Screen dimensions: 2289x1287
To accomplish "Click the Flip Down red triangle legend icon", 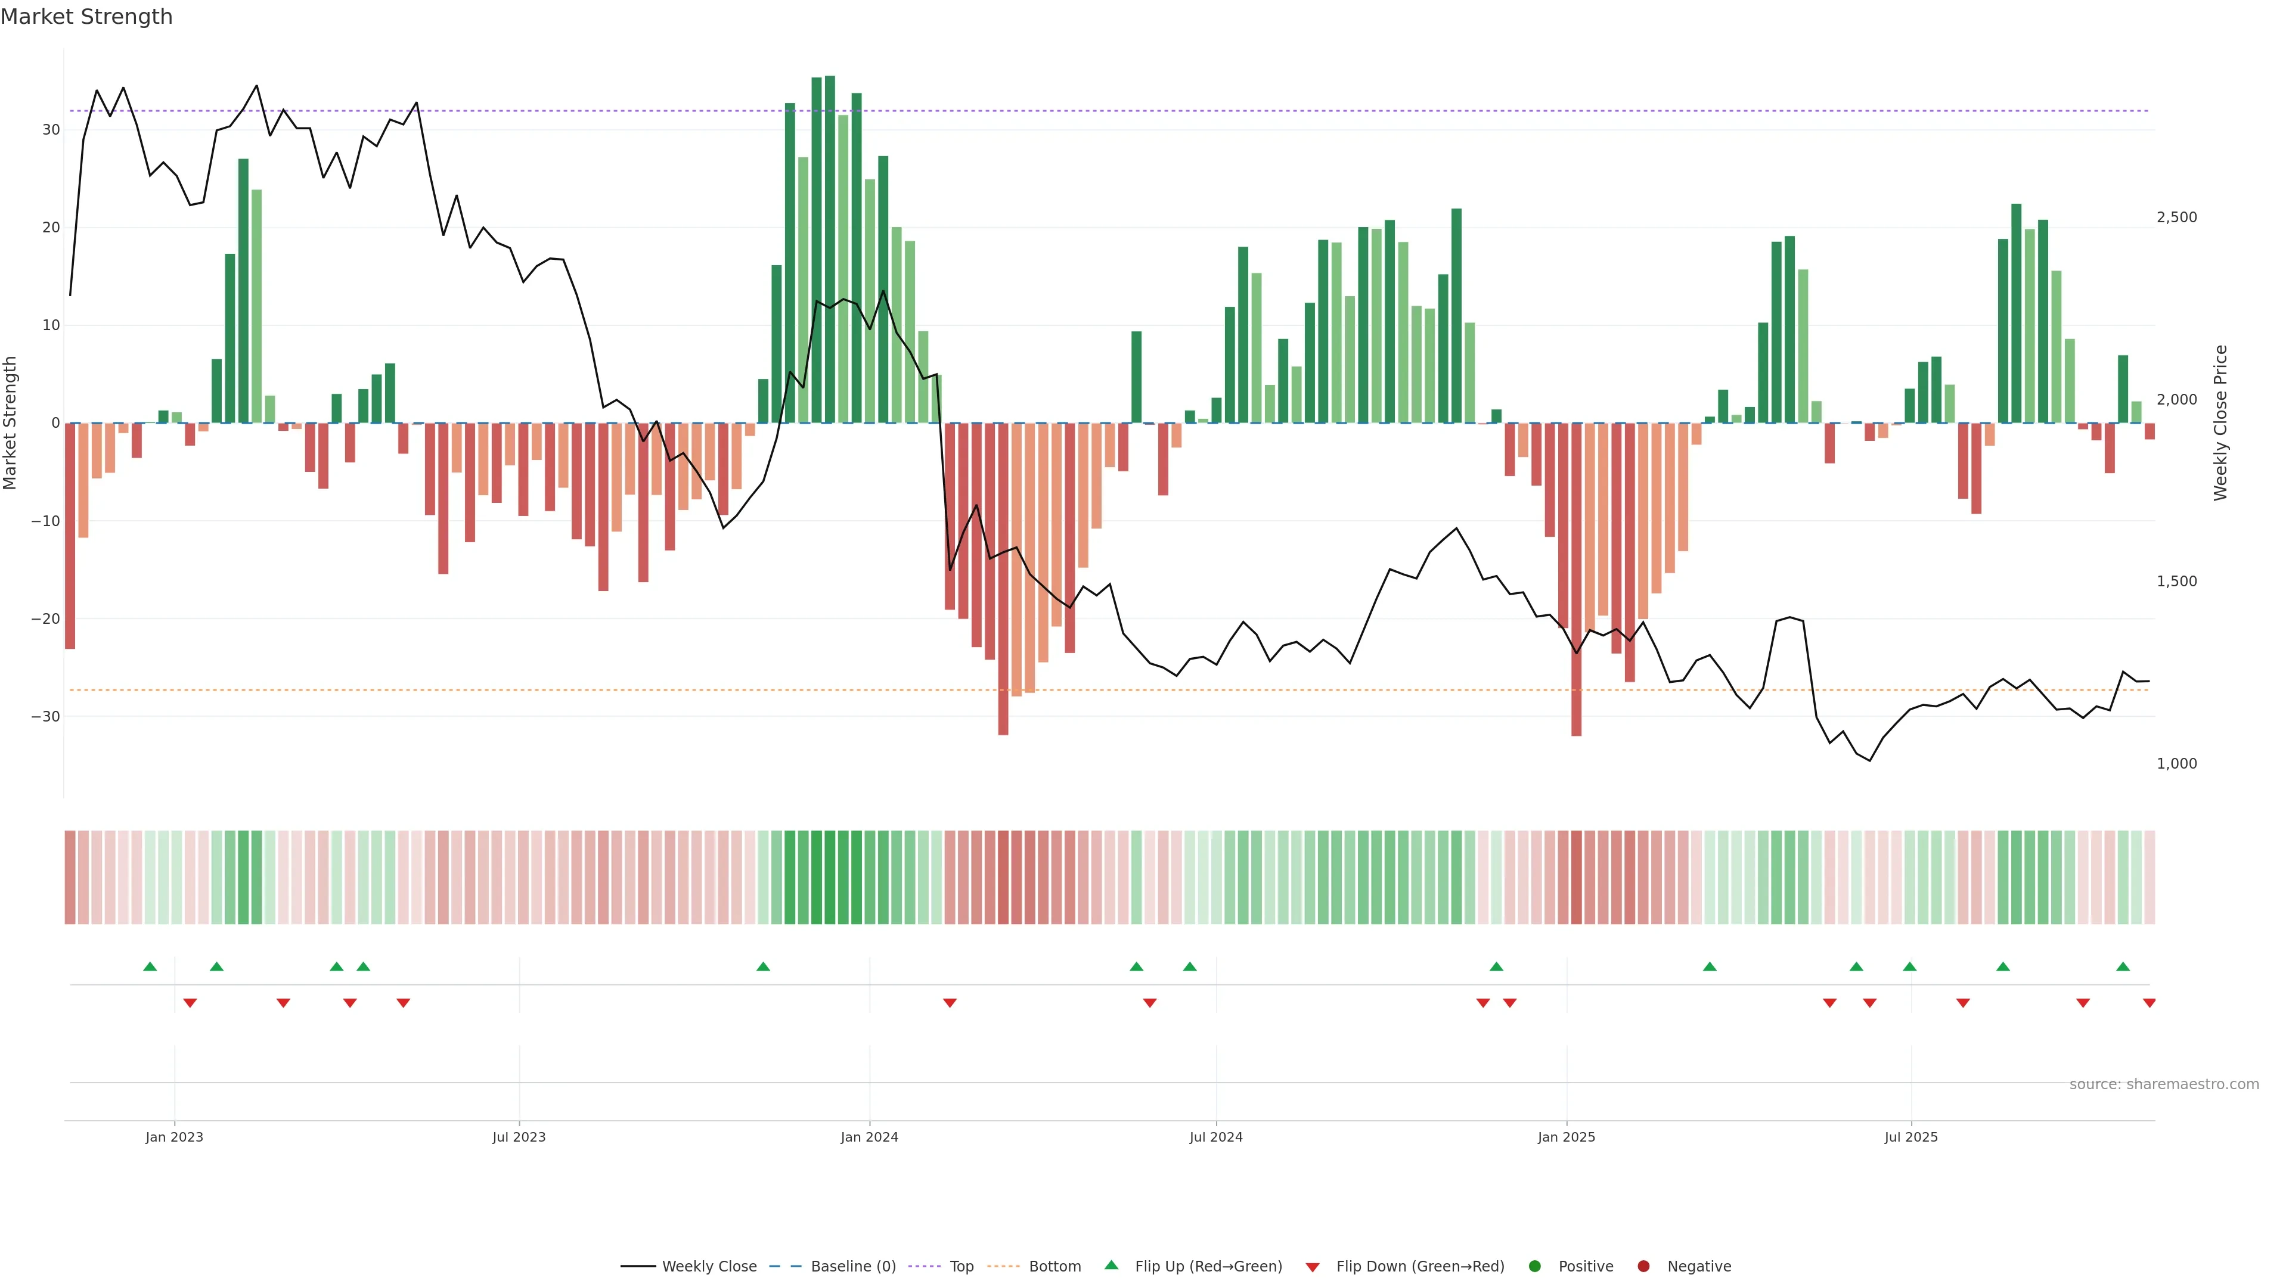I will [1313, 1267].
